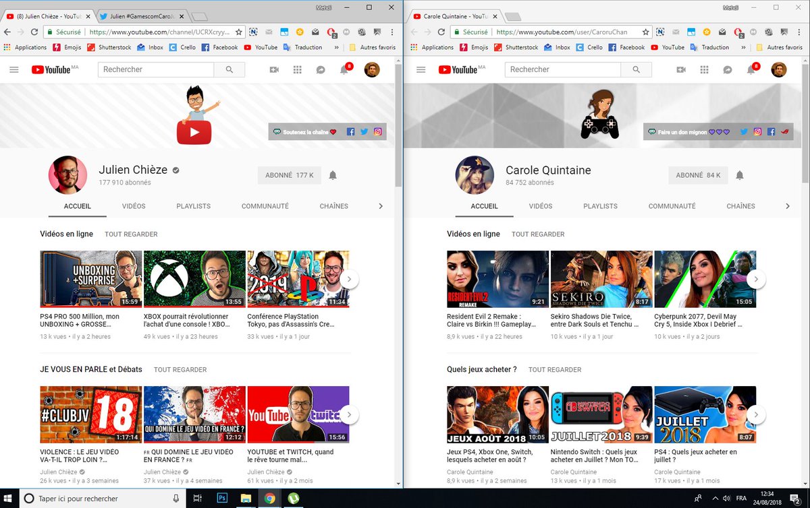810x508 pixels.
Task: Open Instagram link on Julien Chièze banner
Action: [378, 132]
